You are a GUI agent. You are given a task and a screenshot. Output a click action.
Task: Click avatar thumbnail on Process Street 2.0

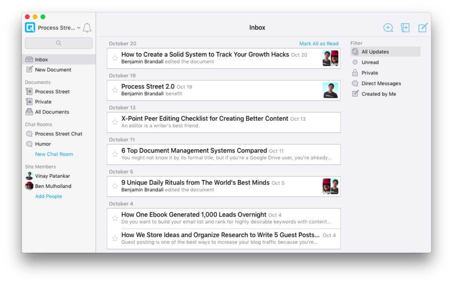[x=331, y=91]
